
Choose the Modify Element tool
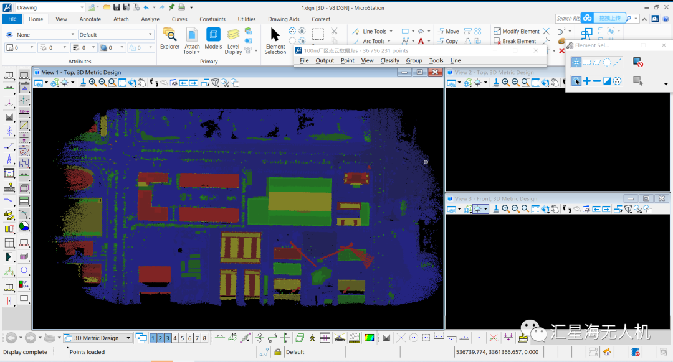516,31
